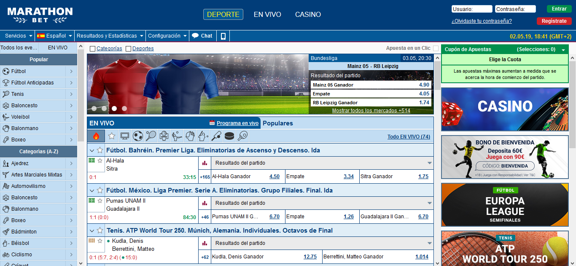Collapse the Bahréin Premier Liga match section
The image size is (576, 266).
[92, 150]
